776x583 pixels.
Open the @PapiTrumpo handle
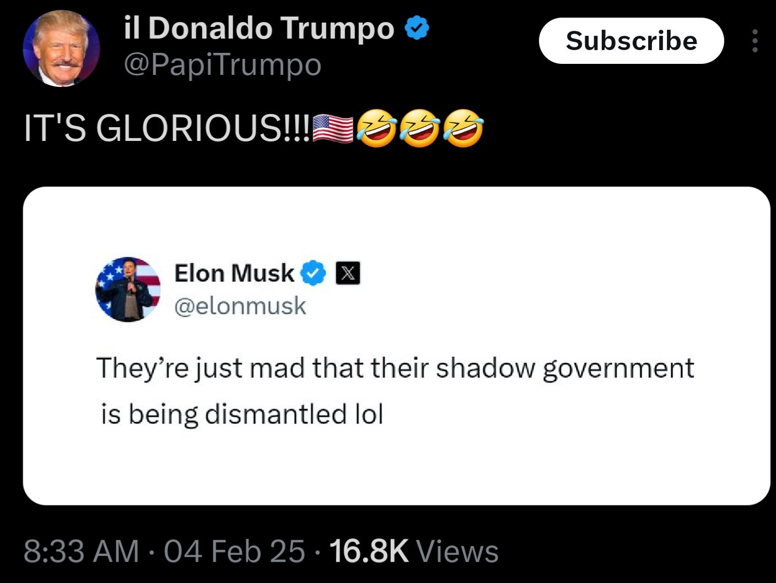tap(223, 65)
